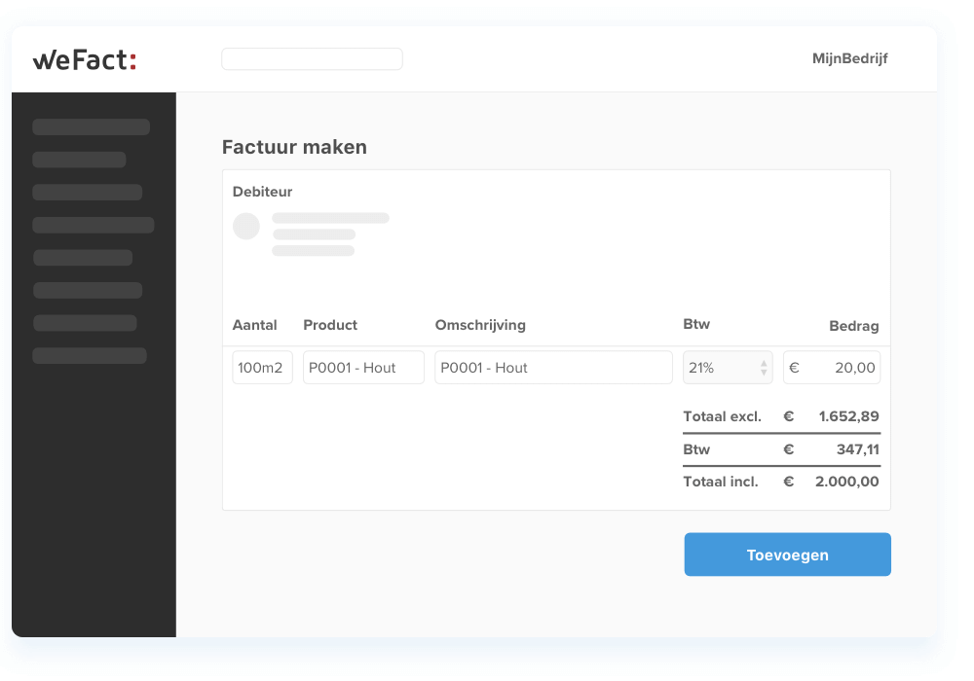
Task: Open the MijnBedrijf account menu
Action: (849, 58)
